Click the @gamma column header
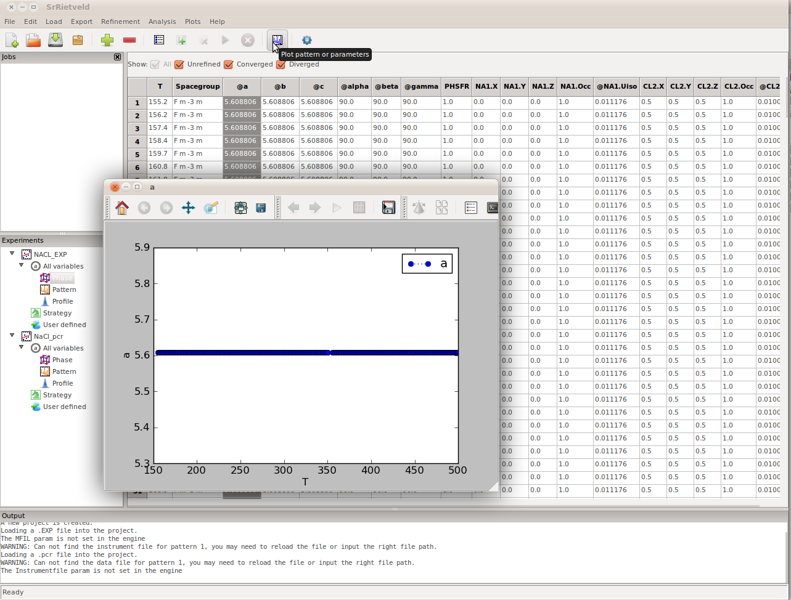791x600 pixels. pos(421,87)
